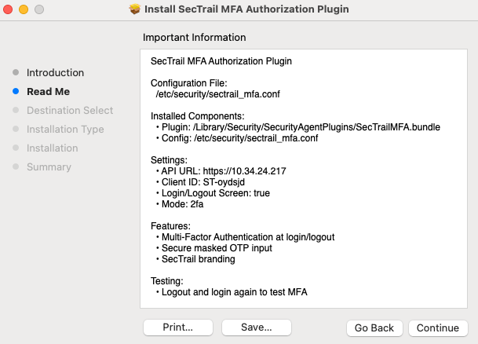Click 'Logout and login again to test MFA'
478x344 pixels.
pyautogui.click(x=232, y=291)
